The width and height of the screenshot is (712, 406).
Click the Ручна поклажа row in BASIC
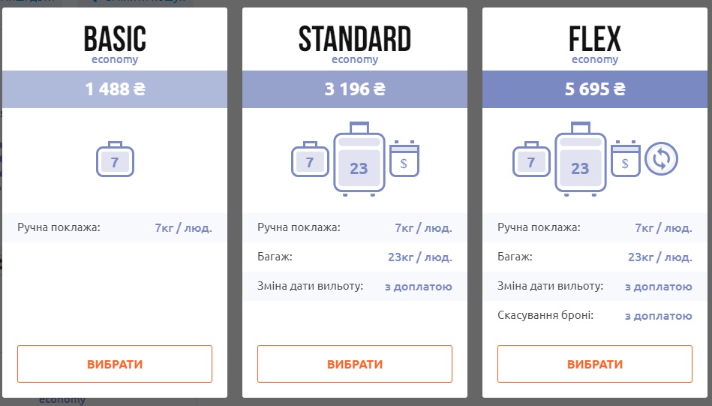point(115,227)
